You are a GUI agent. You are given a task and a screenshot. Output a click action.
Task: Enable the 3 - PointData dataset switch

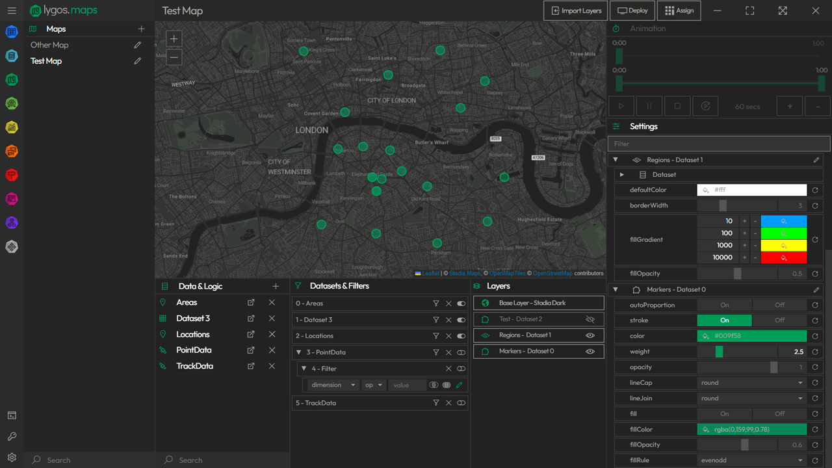[x=461, y=352]
